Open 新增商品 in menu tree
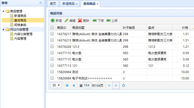Viewport: 194px width, 108px height. click(x=20, y=16)
